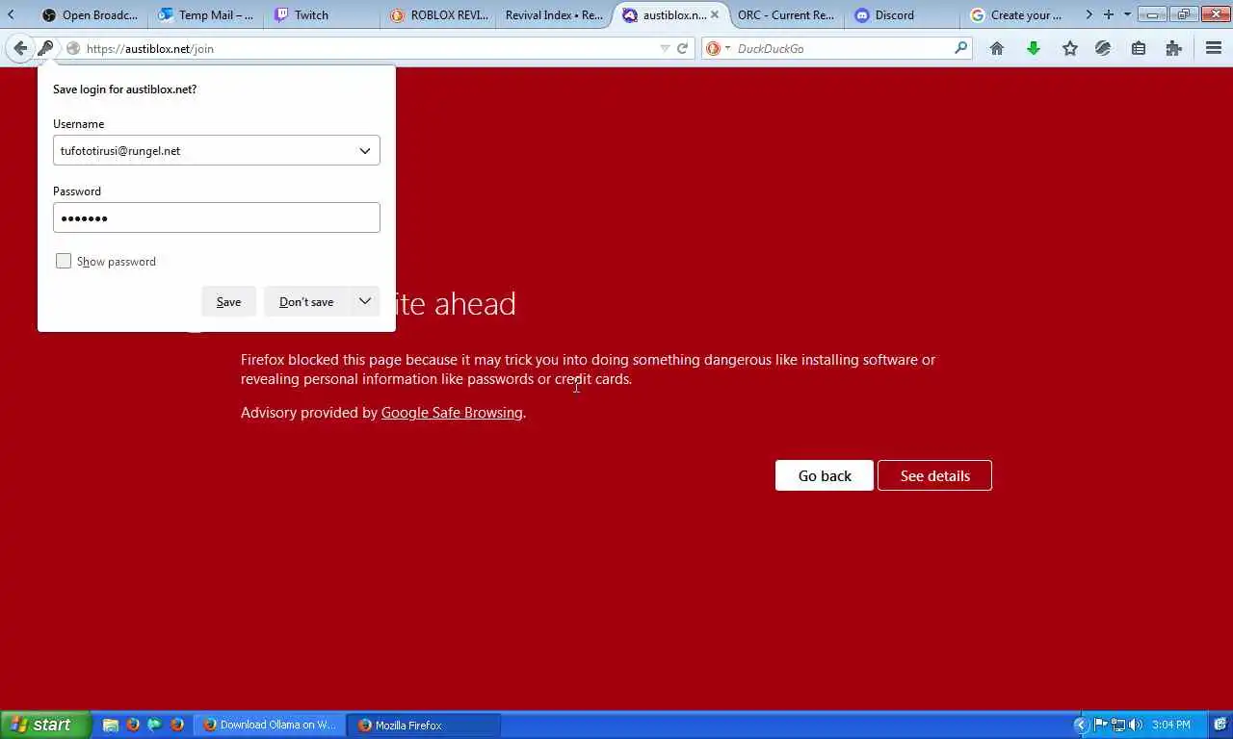Open the hamburger menu
Screen dimensions: 1233x739
tap(1214, 48)
